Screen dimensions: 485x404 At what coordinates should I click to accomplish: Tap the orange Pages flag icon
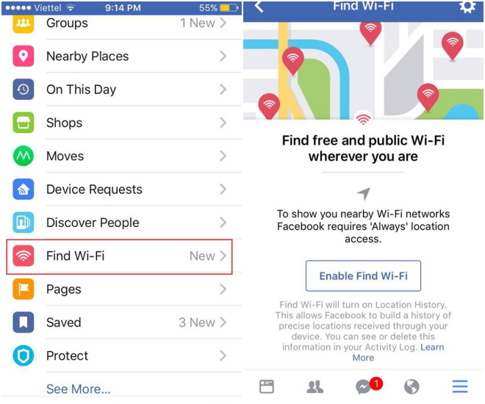(24, 289)
